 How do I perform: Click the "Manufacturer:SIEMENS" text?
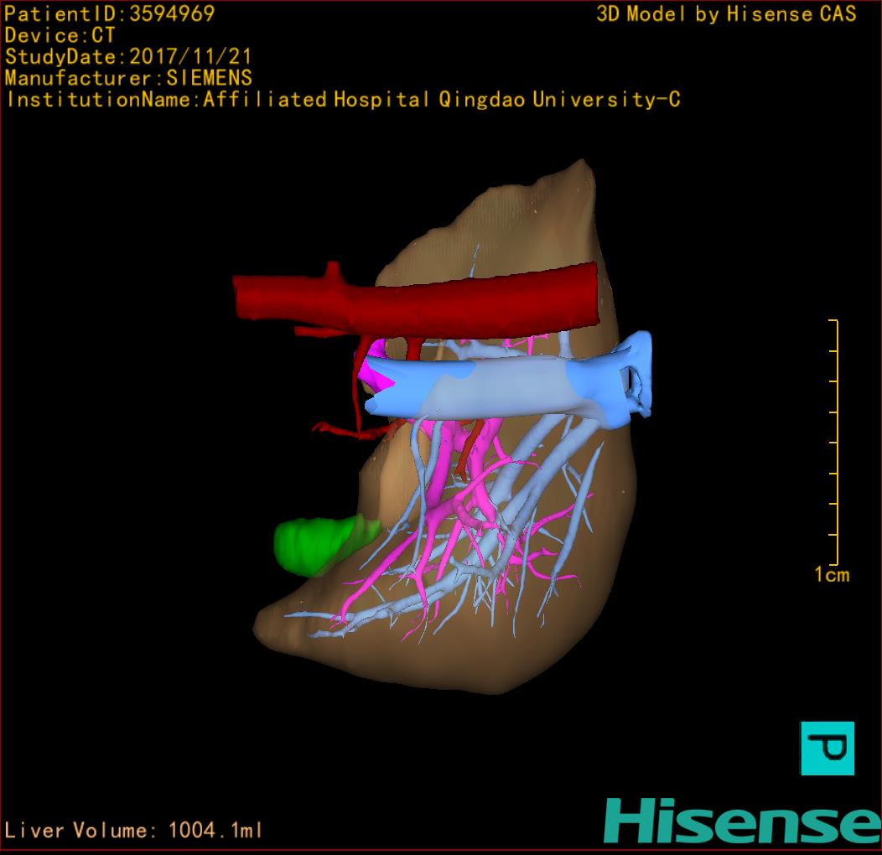coord(128,78)
